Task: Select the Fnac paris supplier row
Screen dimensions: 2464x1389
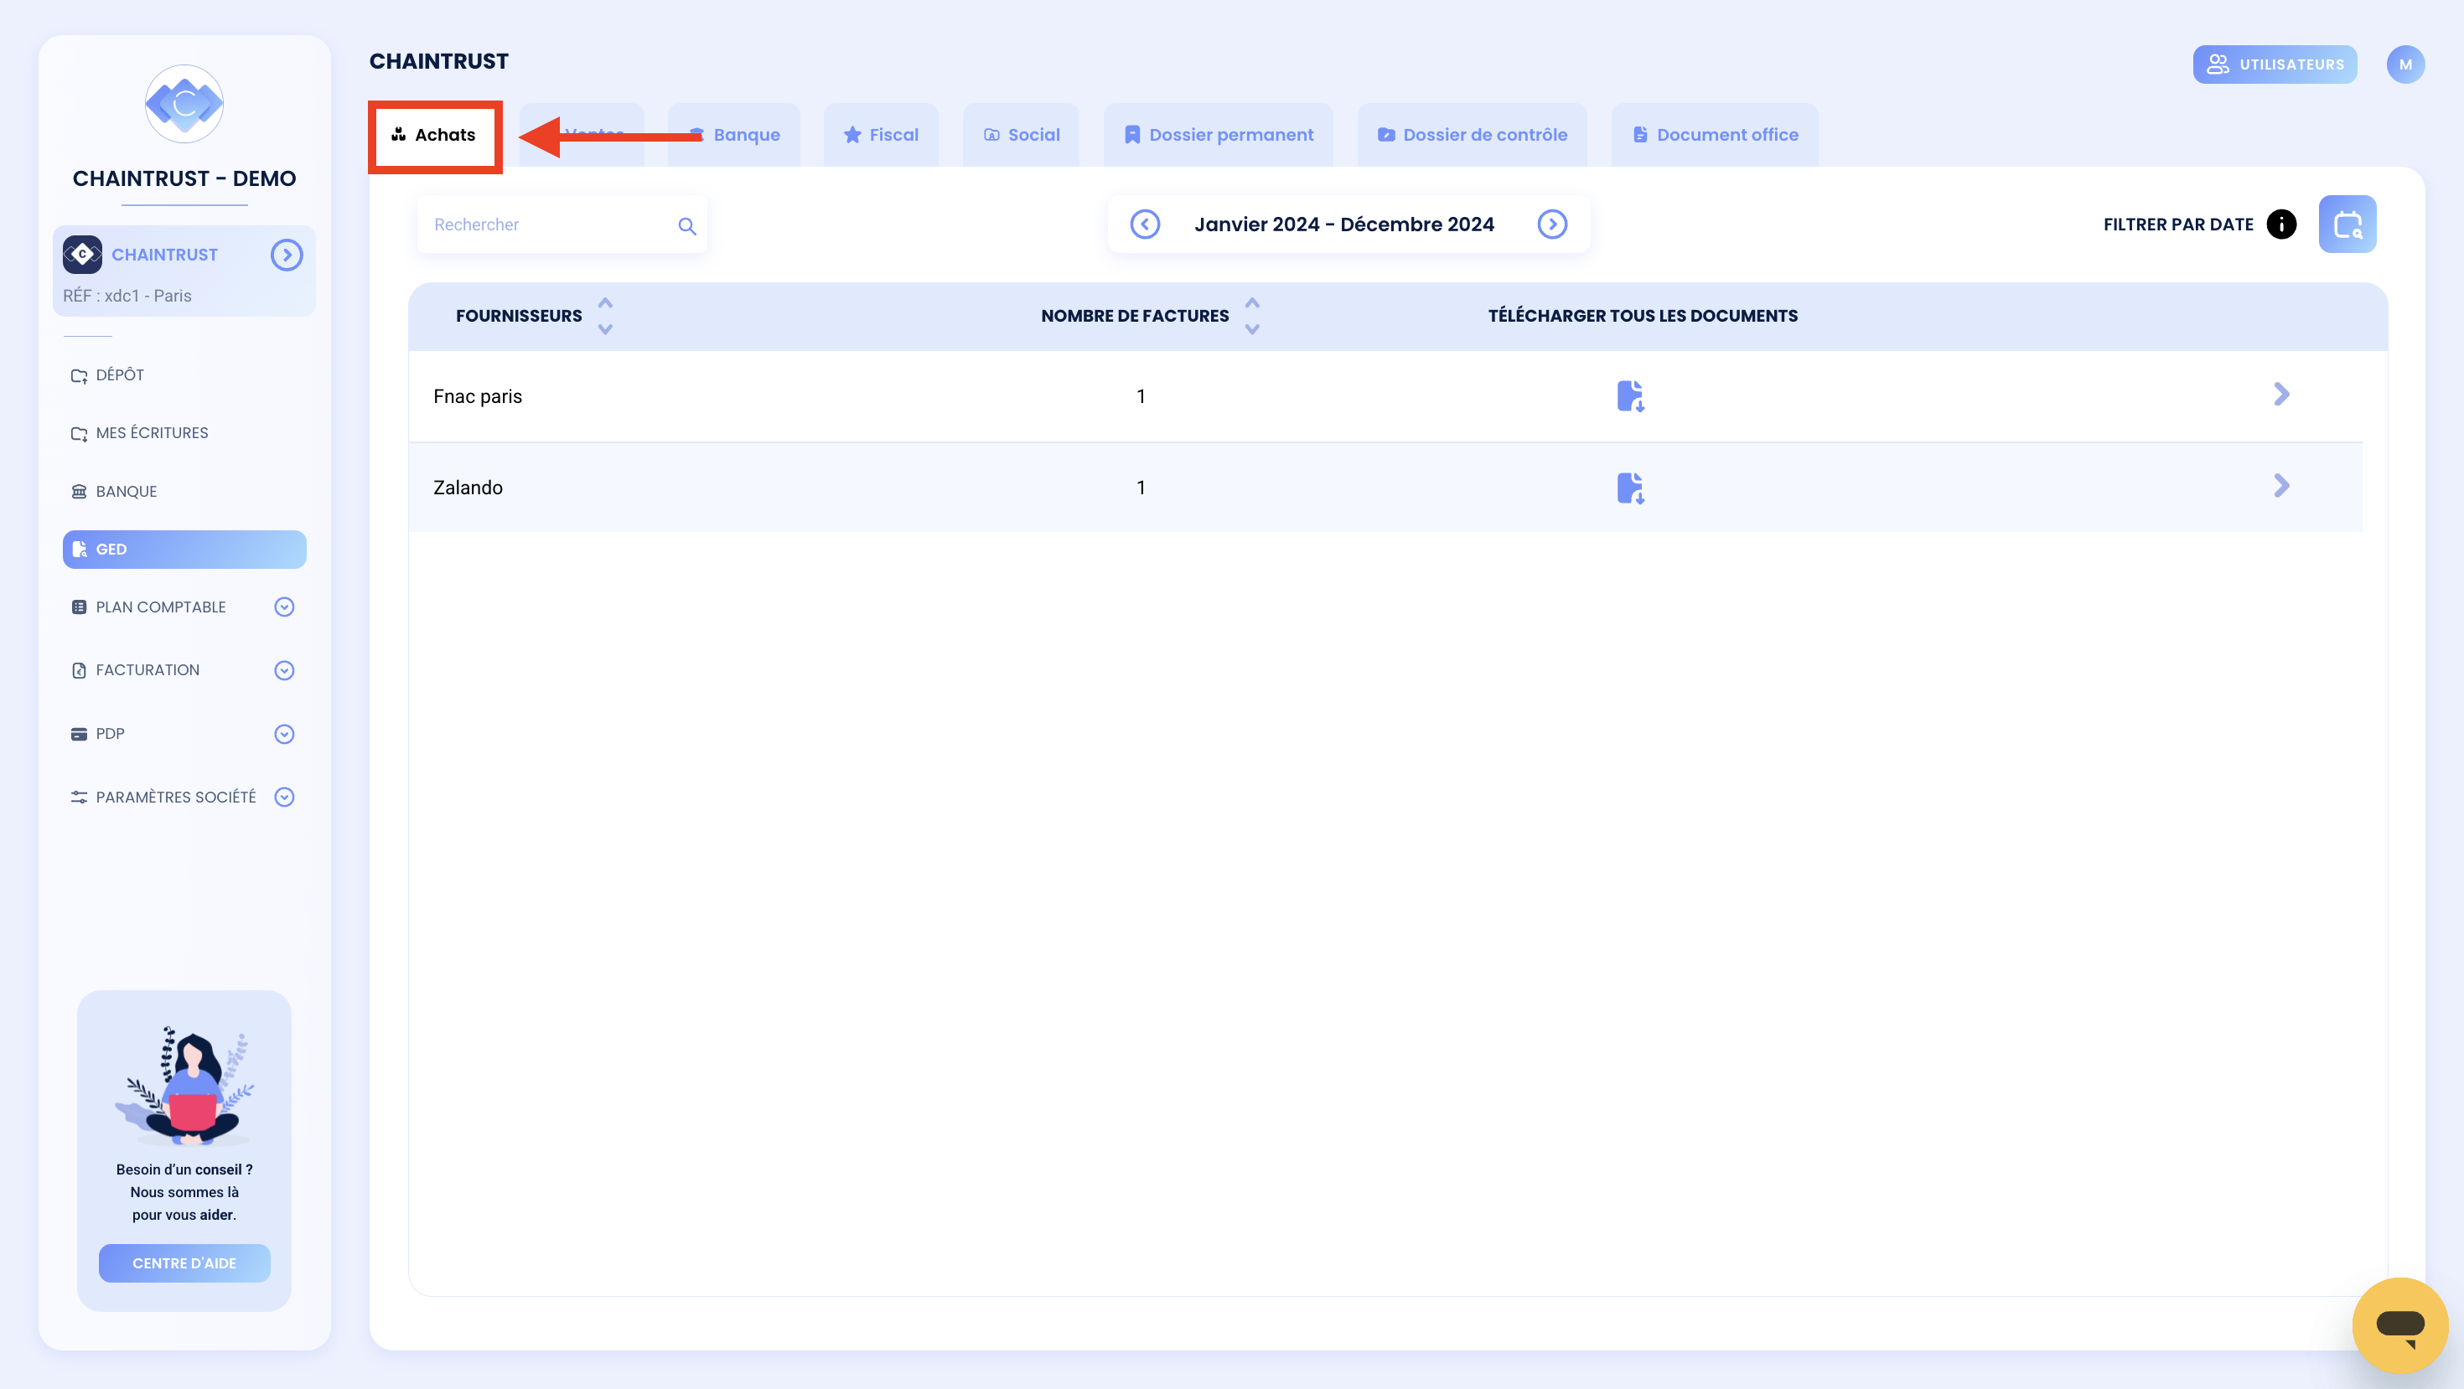Action: coord(1385,395)
